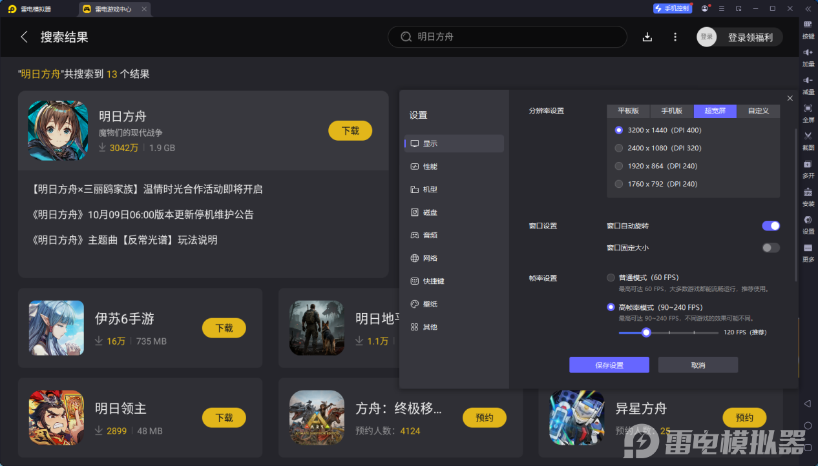The width and height of the screenshot is (818, 466).
Task: Open the three-dot more options menu
Action: point(675,37)
